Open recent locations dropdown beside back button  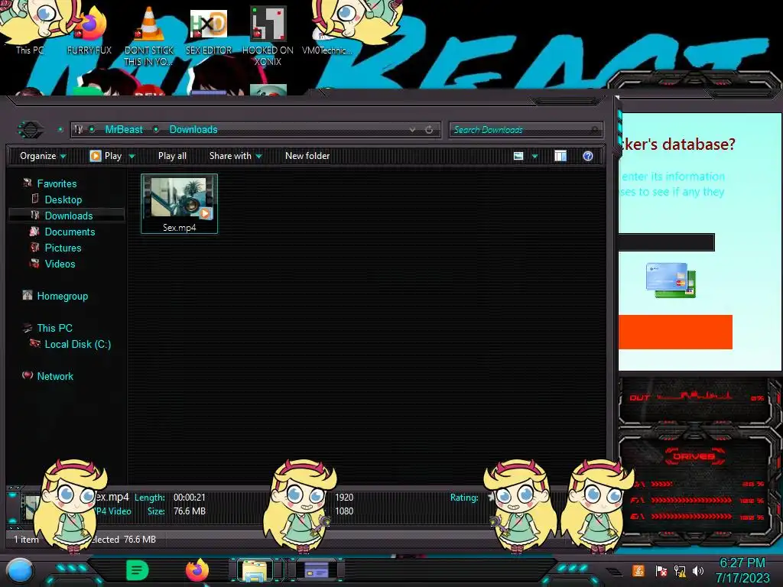pos(60,130)
